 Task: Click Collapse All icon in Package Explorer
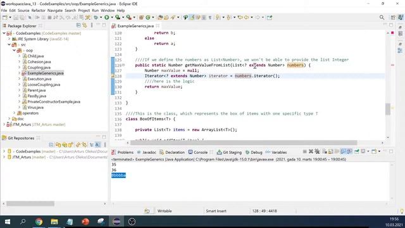click(78, 25)
